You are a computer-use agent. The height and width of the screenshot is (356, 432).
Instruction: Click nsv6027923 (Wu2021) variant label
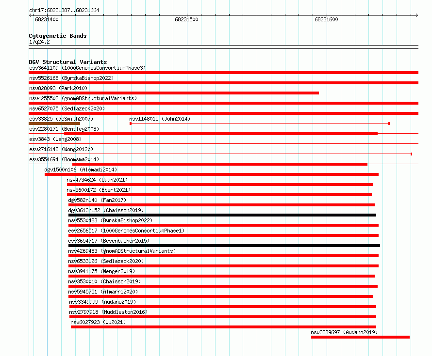coord(98,322)
